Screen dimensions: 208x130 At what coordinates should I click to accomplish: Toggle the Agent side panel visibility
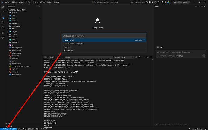[x=156, y=2]
